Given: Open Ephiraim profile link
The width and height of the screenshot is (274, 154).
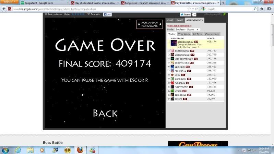Looking at the screenshot, I should (180, 67).
